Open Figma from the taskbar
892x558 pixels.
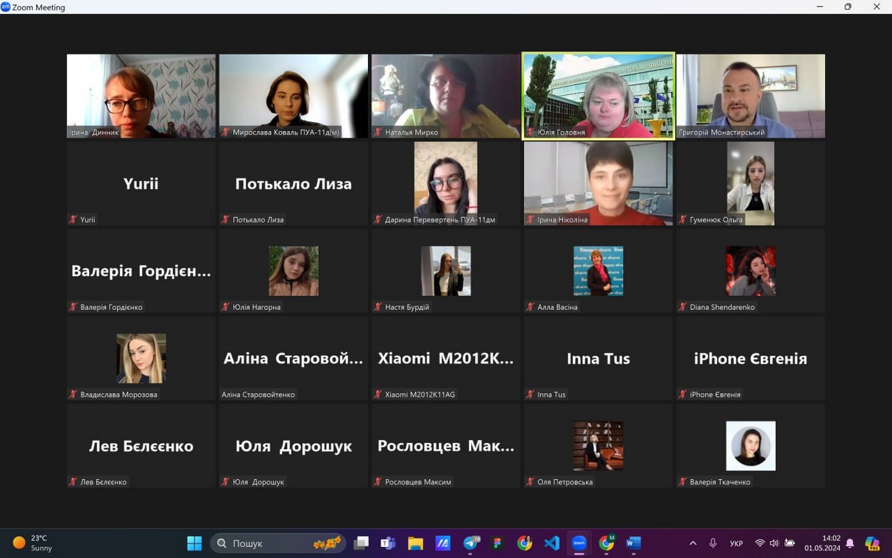coord(497,543)
